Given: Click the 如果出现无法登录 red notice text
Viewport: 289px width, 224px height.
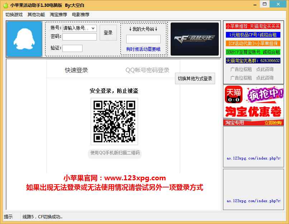Looking at the screenshot, I should click(x=115, y=187).
